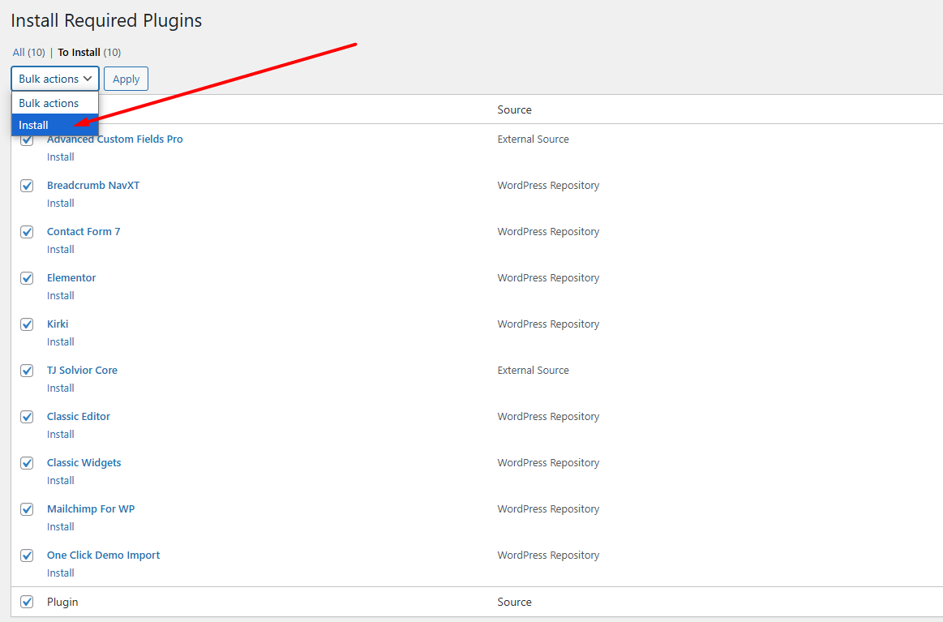943x622 pixels.
Task: Toggle the One Click Demo Import checkbox
Action: coord(27,556)
